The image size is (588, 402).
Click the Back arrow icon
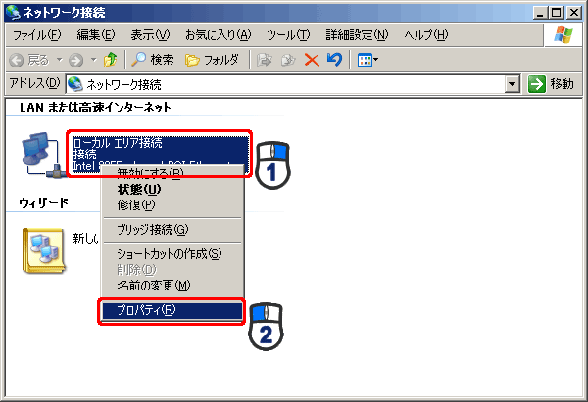click(x=17, y=60)
